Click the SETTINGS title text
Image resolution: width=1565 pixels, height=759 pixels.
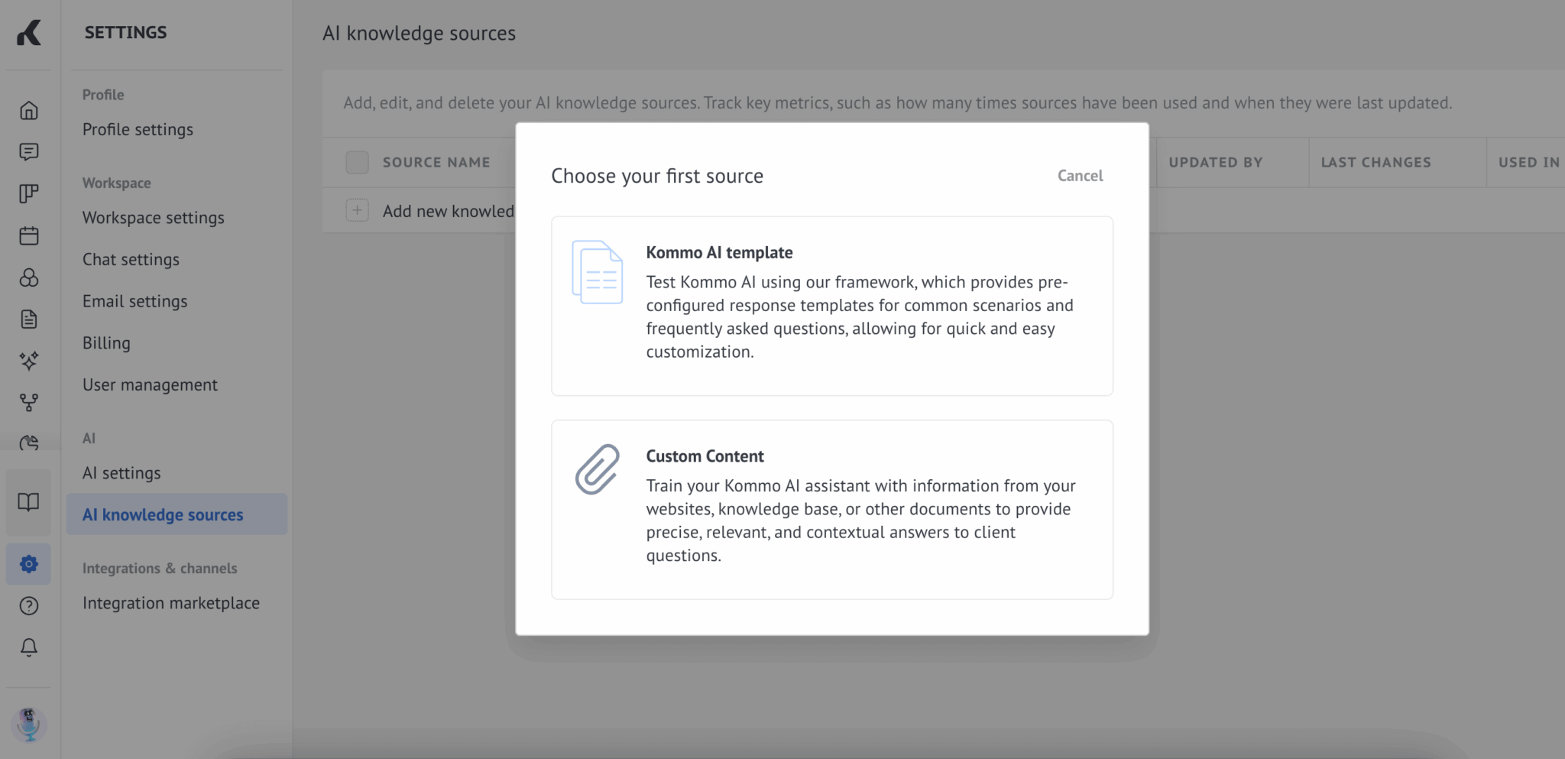pyautogui.click(x=125, y=32)
